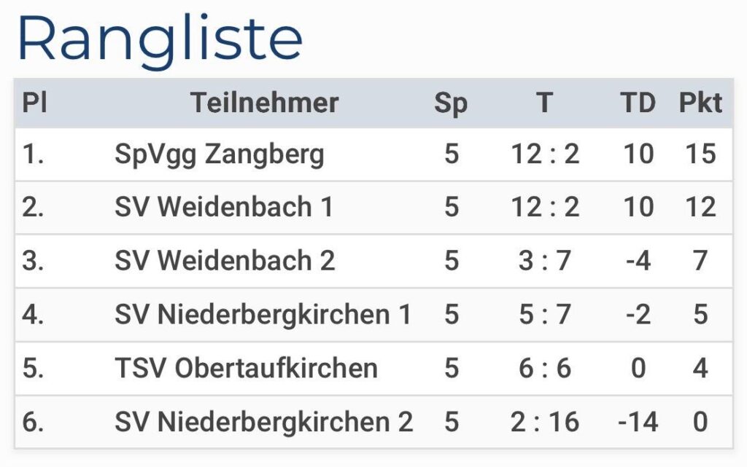The width and height of the screenshot is (747, 467).
Task: Open the SpVgg Zangberg team entry
Action: (219, 154)
